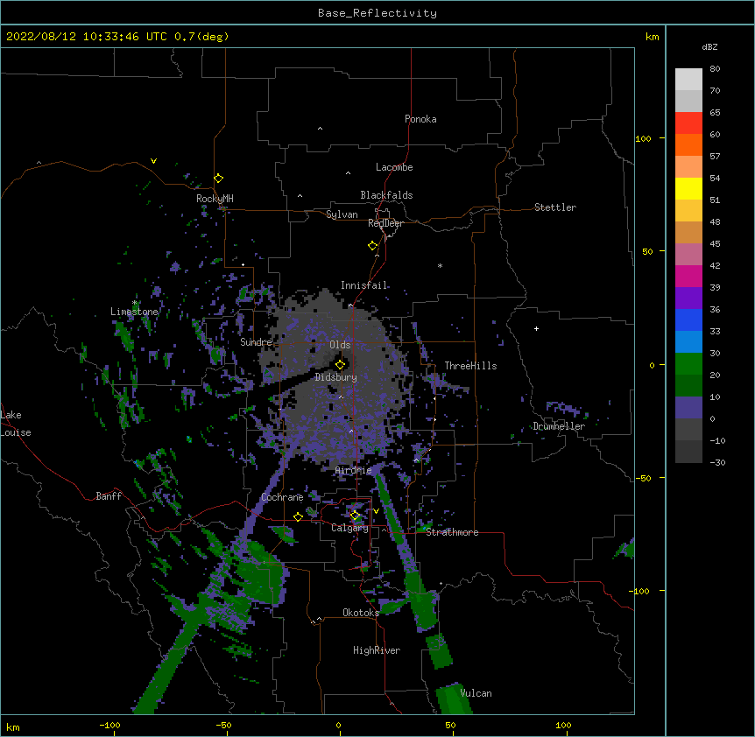This screenshot has height=737, width=755.
Task: Click the HighRiver label
Action: point(377,650)
